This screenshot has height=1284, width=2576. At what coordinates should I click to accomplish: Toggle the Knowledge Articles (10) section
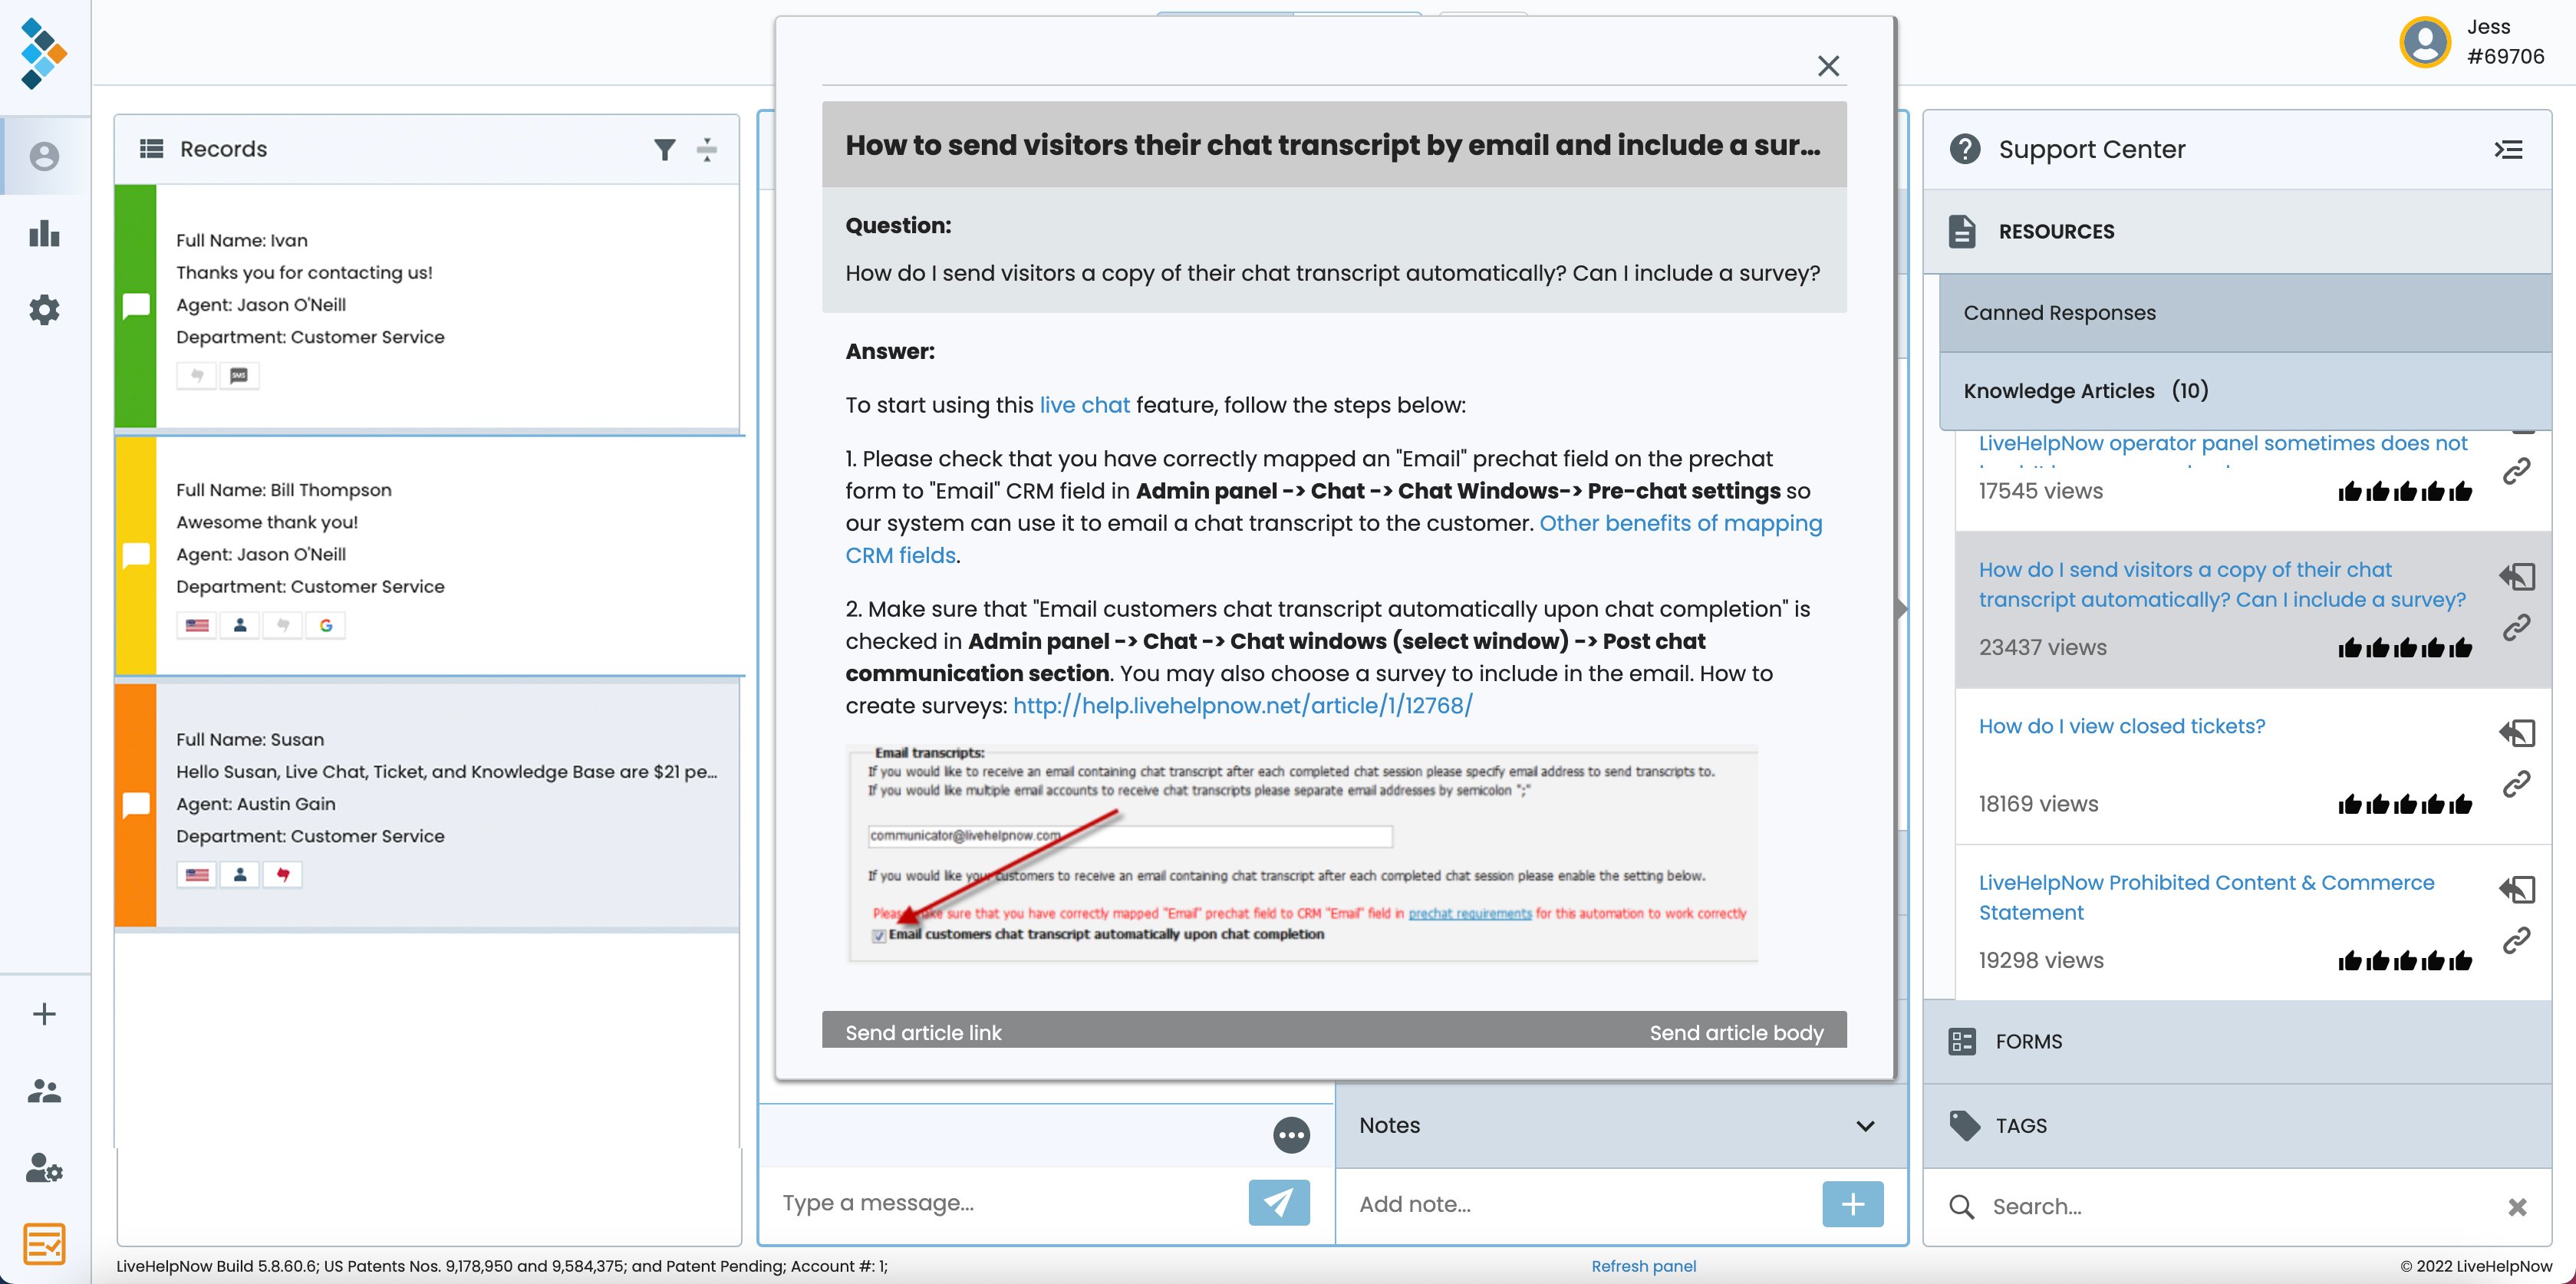(x=2245, y=391)
